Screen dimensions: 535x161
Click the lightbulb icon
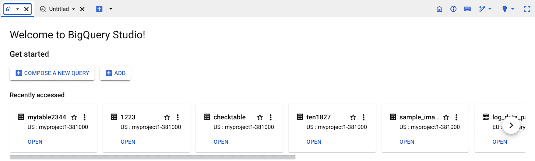tap(505, 9)
